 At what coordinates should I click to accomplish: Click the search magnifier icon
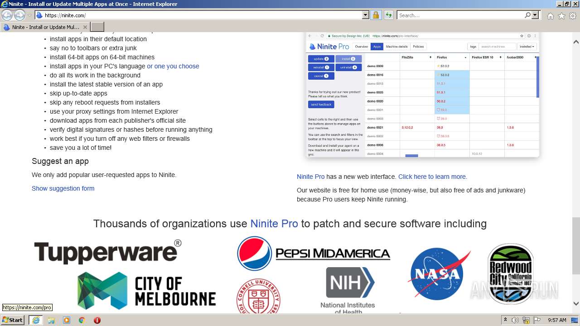527,15
